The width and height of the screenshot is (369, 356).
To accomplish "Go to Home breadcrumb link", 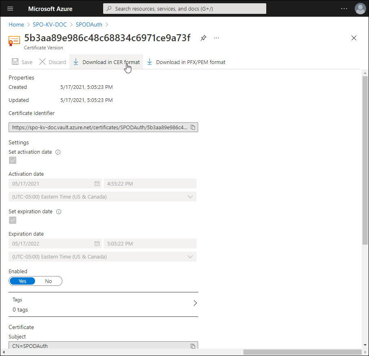I will 16,24.
